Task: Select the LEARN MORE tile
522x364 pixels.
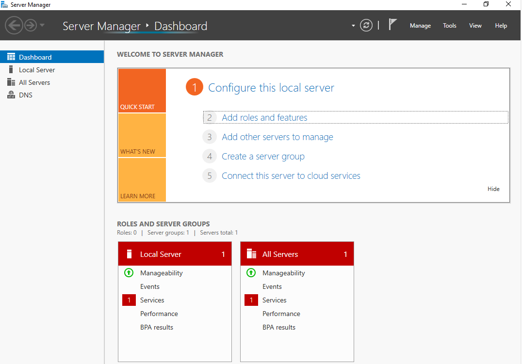Action: click(x=142, y=180)
